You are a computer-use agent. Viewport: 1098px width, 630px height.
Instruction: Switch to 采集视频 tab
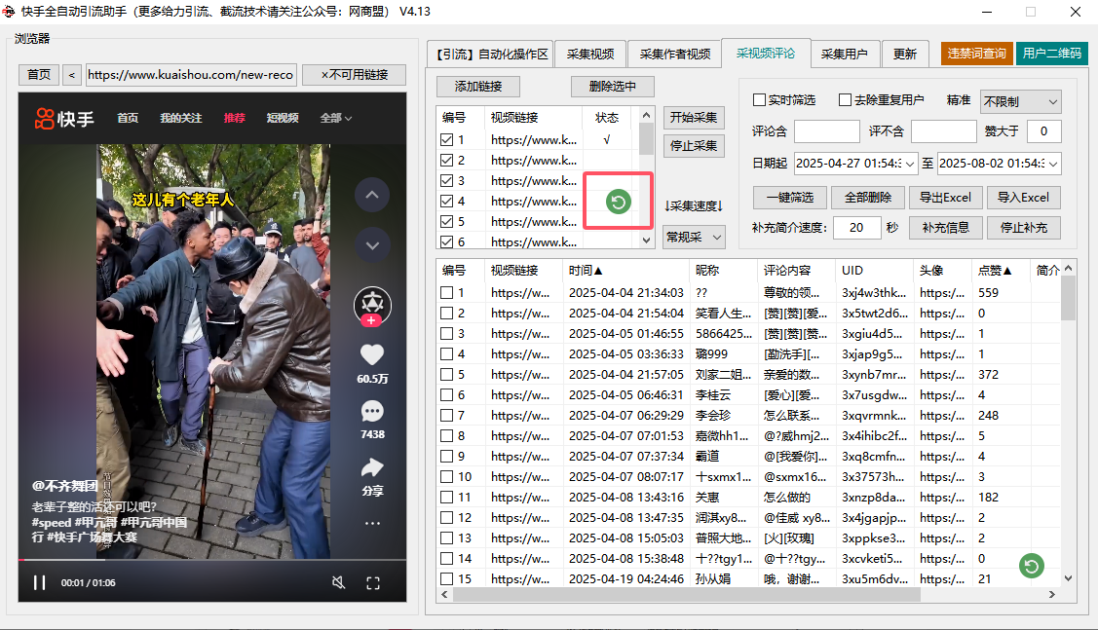[590, 54]
